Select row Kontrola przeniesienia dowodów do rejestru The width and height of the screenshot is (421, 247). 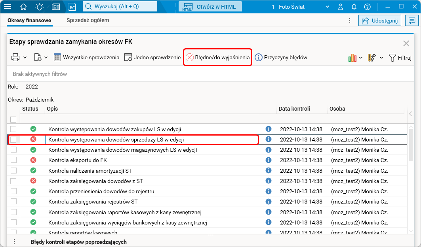(x=207, y=191)
